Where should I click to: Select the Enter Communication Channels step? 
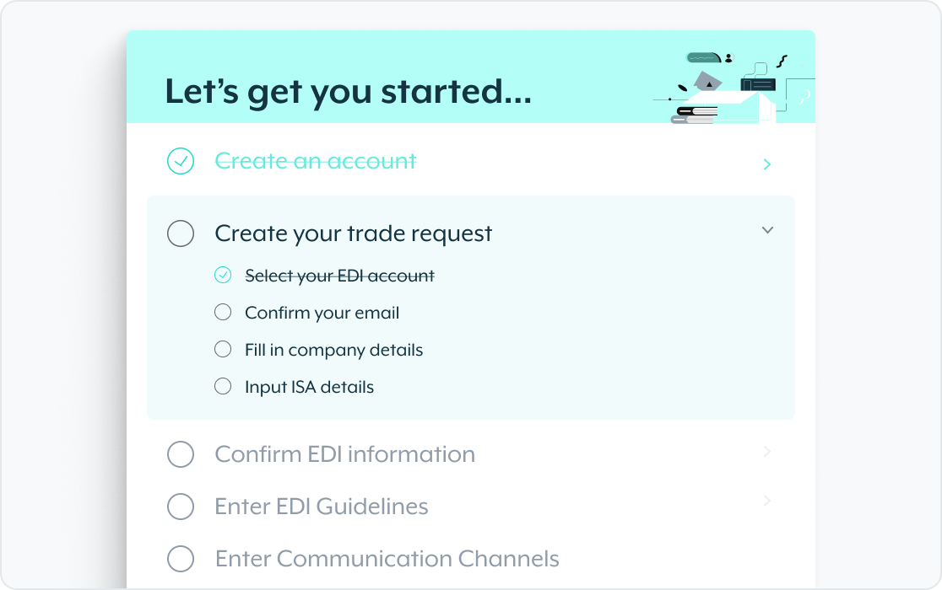pos(387,558)
